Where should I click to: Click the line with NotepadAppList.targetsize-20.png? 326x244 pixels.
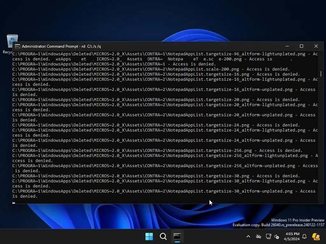pyautogui.click(x=156, y=99)
